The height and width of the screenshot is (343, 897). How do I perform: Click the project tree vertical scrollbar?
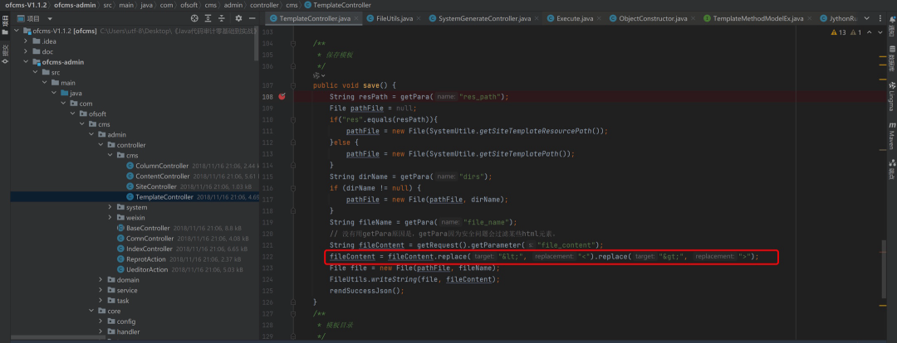tap(257, 43)
